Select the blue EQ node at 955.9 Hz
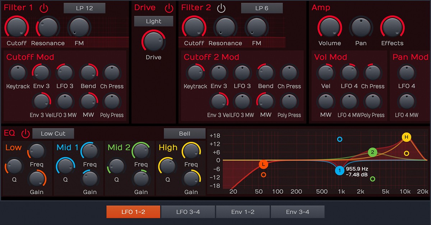The width and height of the screenshot is (431, 225). tap(340, 170)
